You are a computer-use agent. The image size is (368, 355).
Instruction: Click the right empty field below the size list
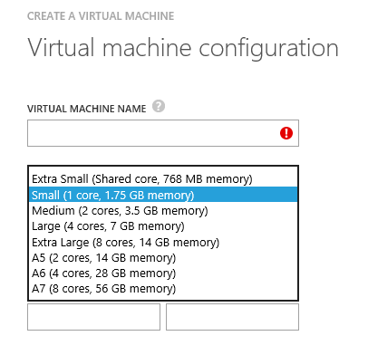232,317
